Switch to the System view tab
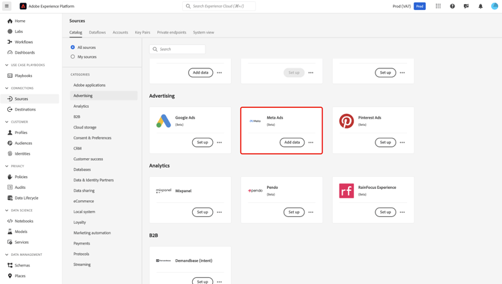The image size is (502, 284). (x=203, y=32)
